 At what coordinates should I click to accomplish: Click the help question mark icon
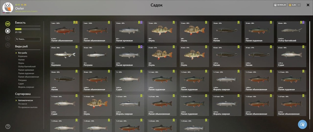(x=8, y=127)
